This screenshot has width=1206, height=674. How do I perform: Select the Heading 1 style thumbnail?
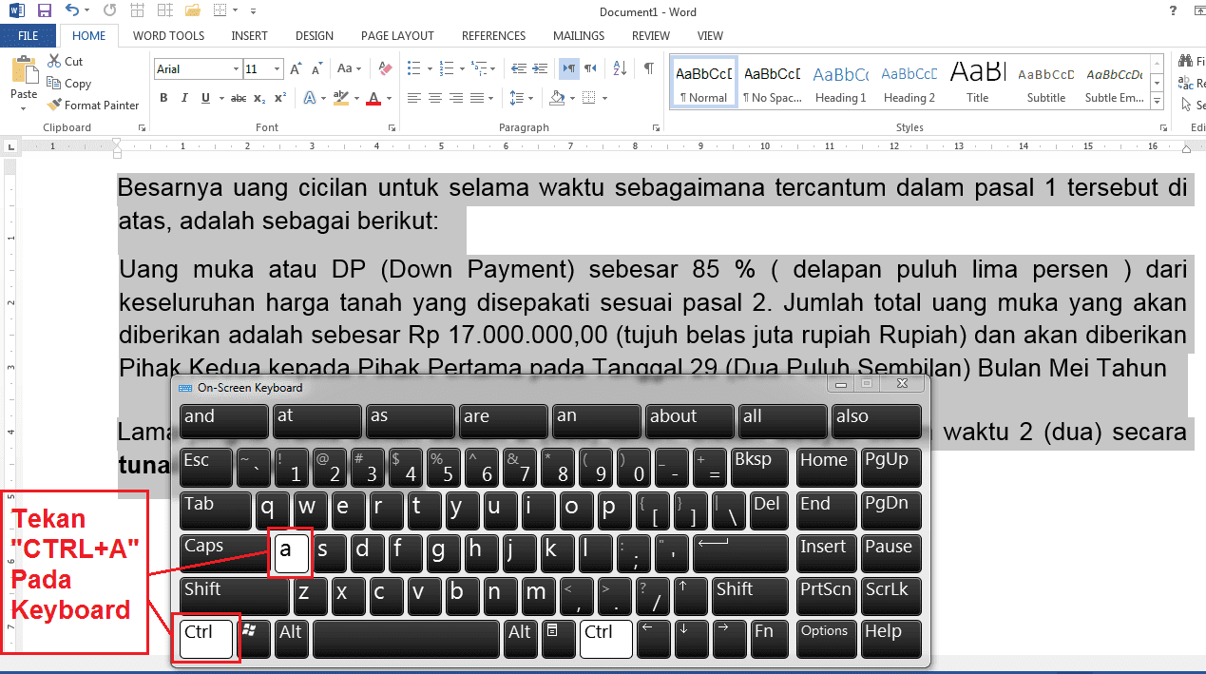pos(840,84)
